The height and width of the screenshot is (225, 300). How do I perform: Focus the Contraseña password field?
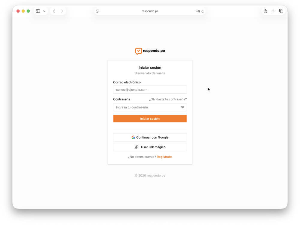[x=150, y=107]
